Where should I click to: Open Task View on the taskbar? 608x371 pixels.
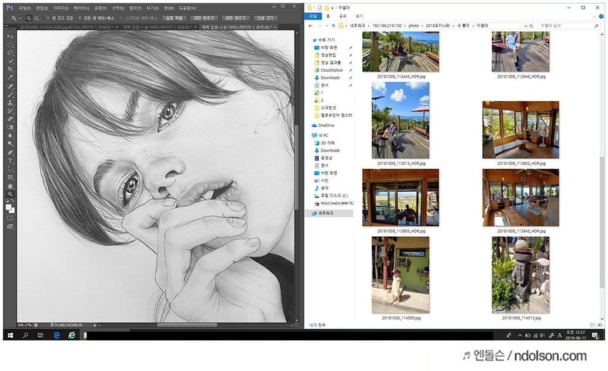(x=41, y=335)
